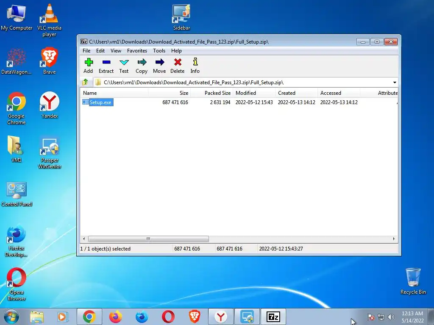Open the Sidebar desktop shortcut
The width and height of the screenshot is (434, 325).
coord(181,17)
